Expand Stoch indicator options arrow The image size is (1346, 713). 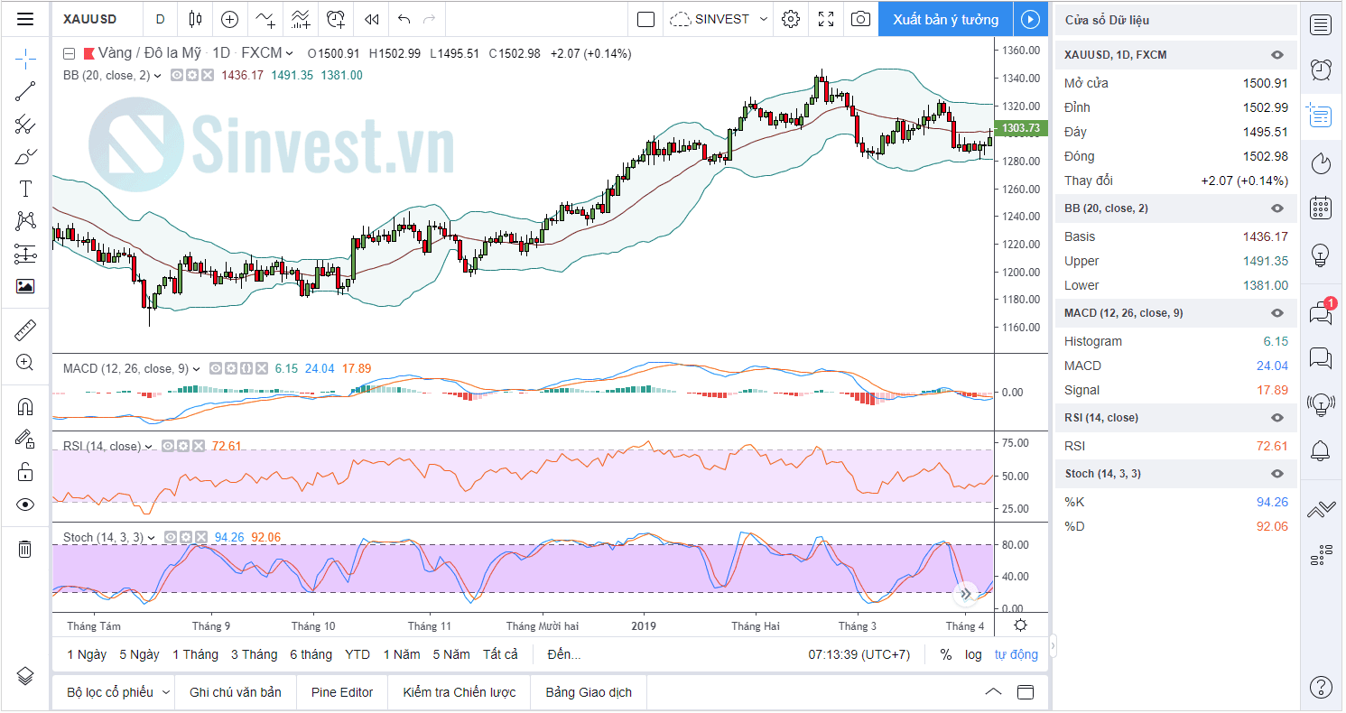coord(151,538)
